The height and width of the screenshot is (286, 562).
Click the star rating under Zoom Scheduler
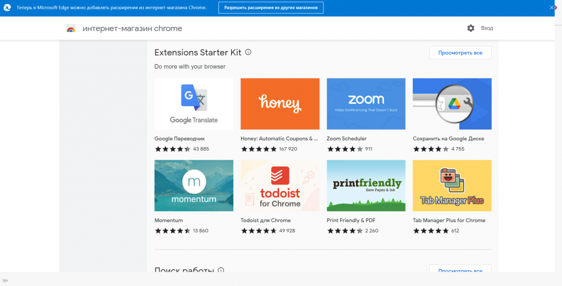pyautogui.click(x=345, y=149)
